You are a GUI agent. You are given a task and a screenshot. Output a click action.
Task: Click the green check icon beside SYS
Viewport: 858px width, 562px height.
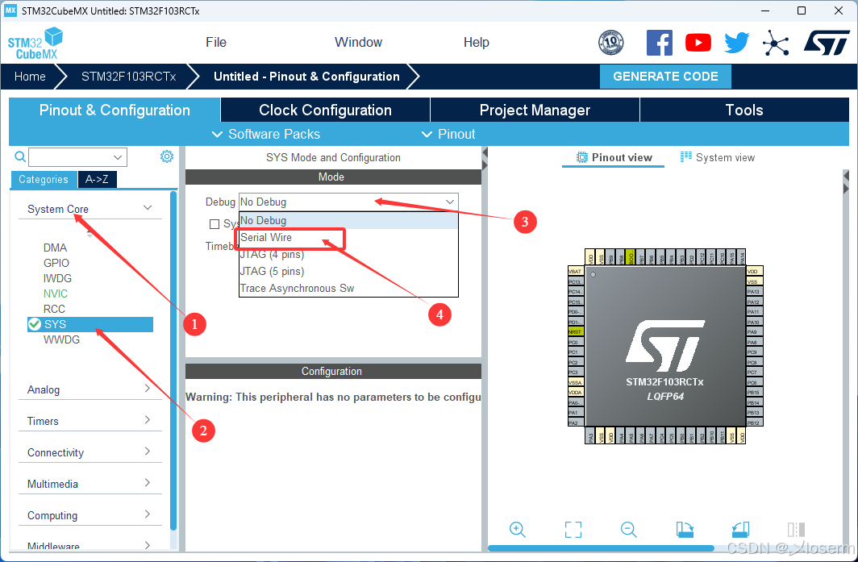[35, 324]
